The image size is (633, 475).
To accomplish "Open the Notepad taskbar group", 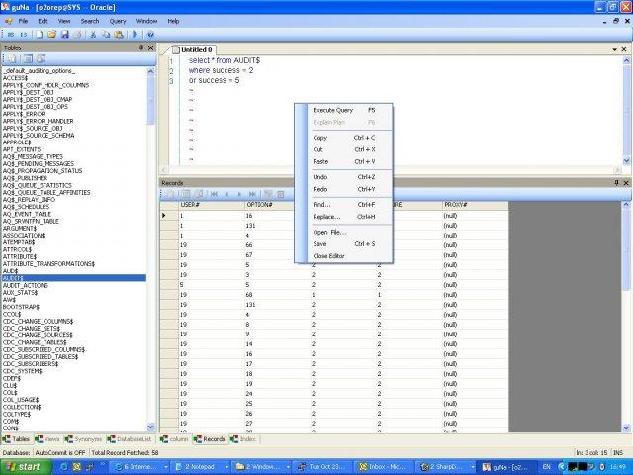I will [x=200, y=467].
